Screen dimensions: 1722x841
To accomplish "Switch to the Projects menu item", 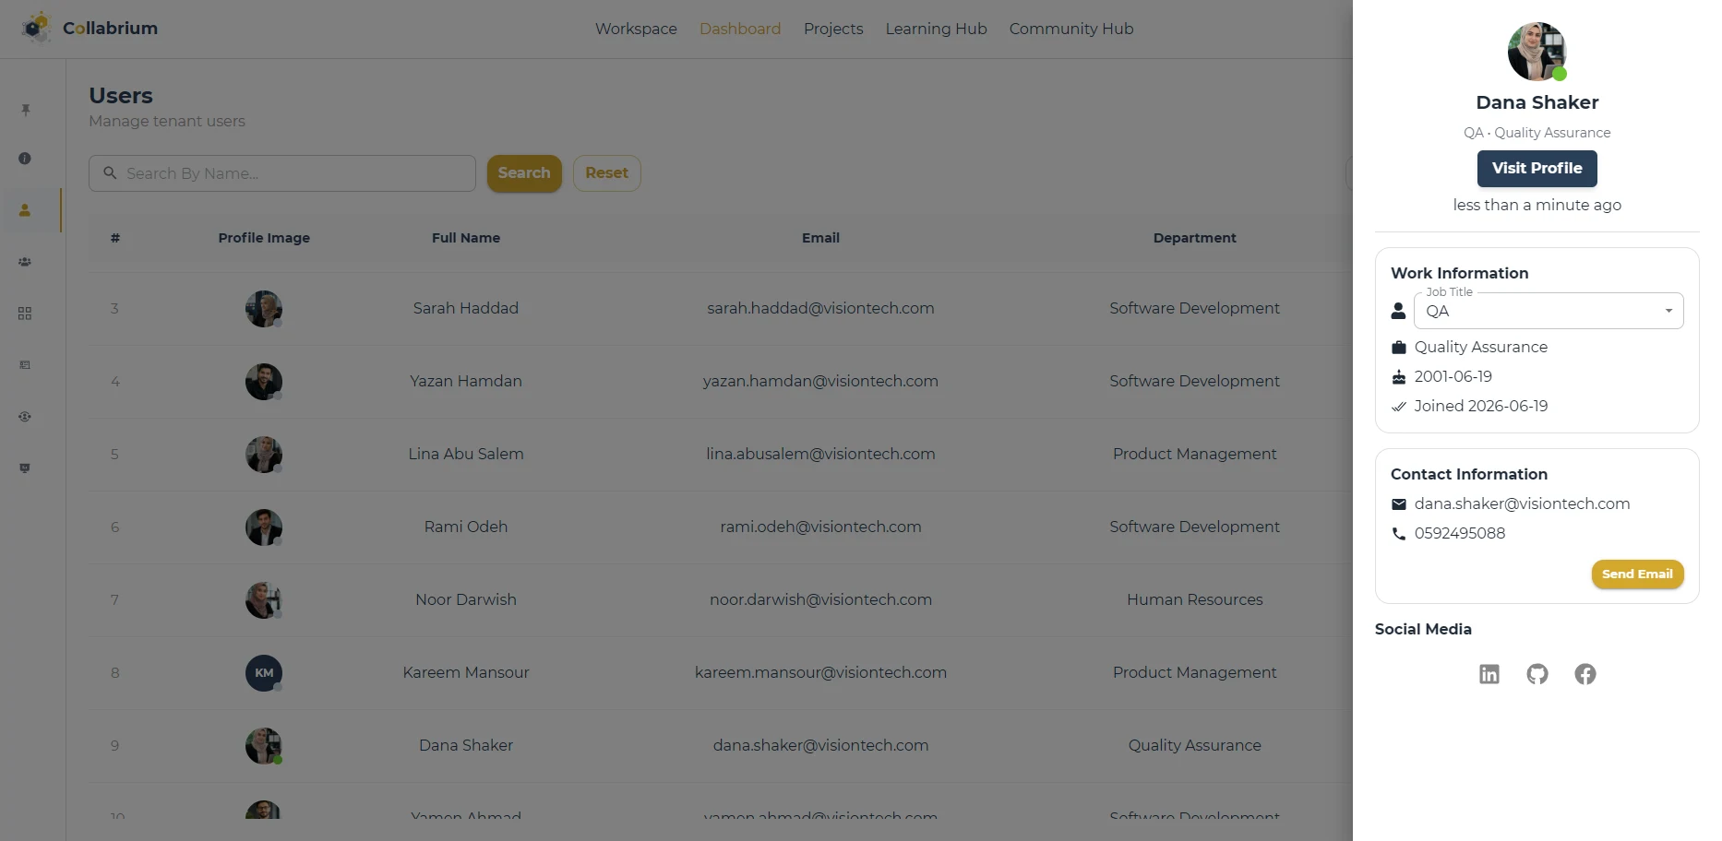I will coord(833,29).
